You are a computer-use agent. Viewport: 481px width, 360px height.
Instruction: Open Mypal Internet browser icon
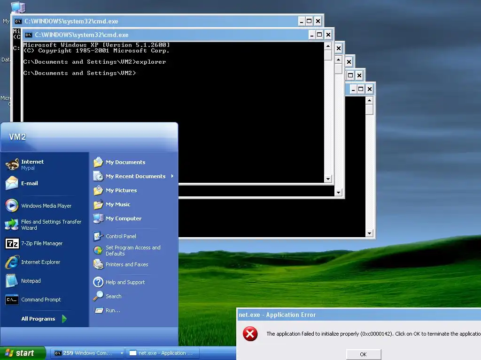tap(12, 165)
